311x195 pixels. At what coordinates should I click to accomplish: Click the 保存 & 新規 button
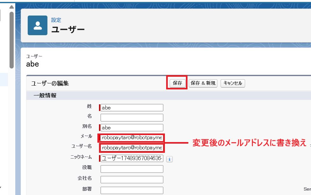click(x=203, y=83)
